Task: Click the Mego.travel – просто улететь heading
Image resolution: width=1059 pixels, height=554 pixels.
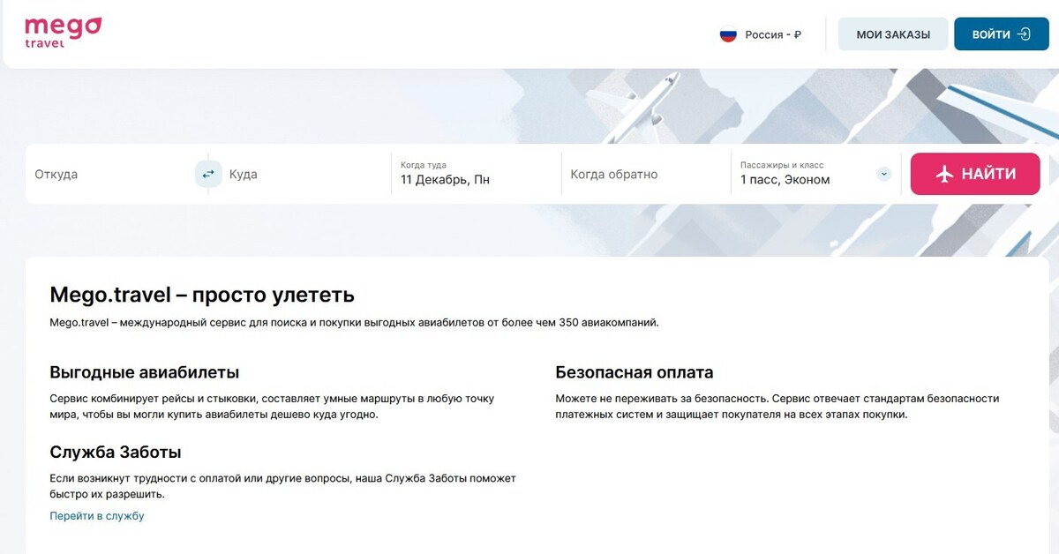Action: 202,295
